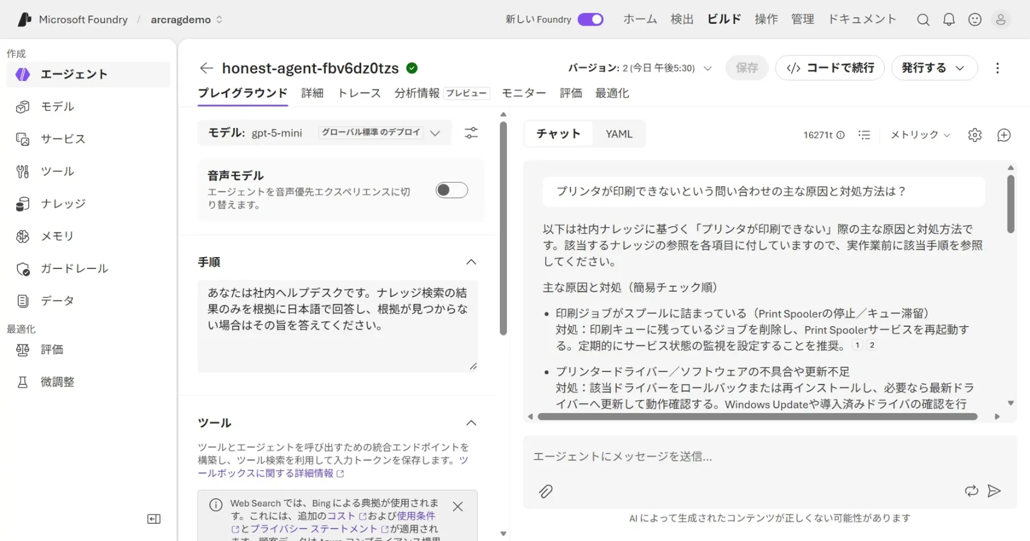Open chat settings gear icon
Screen dimensions: 1030x541
975,135
